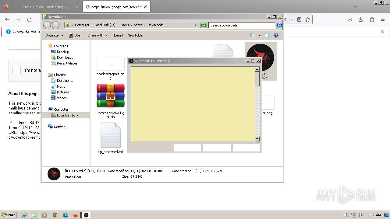Click the volume speaker tray icon
Image resolution: width=390 pixels, height=219 pixels.
pyautogui.click(x=346, y=215)
